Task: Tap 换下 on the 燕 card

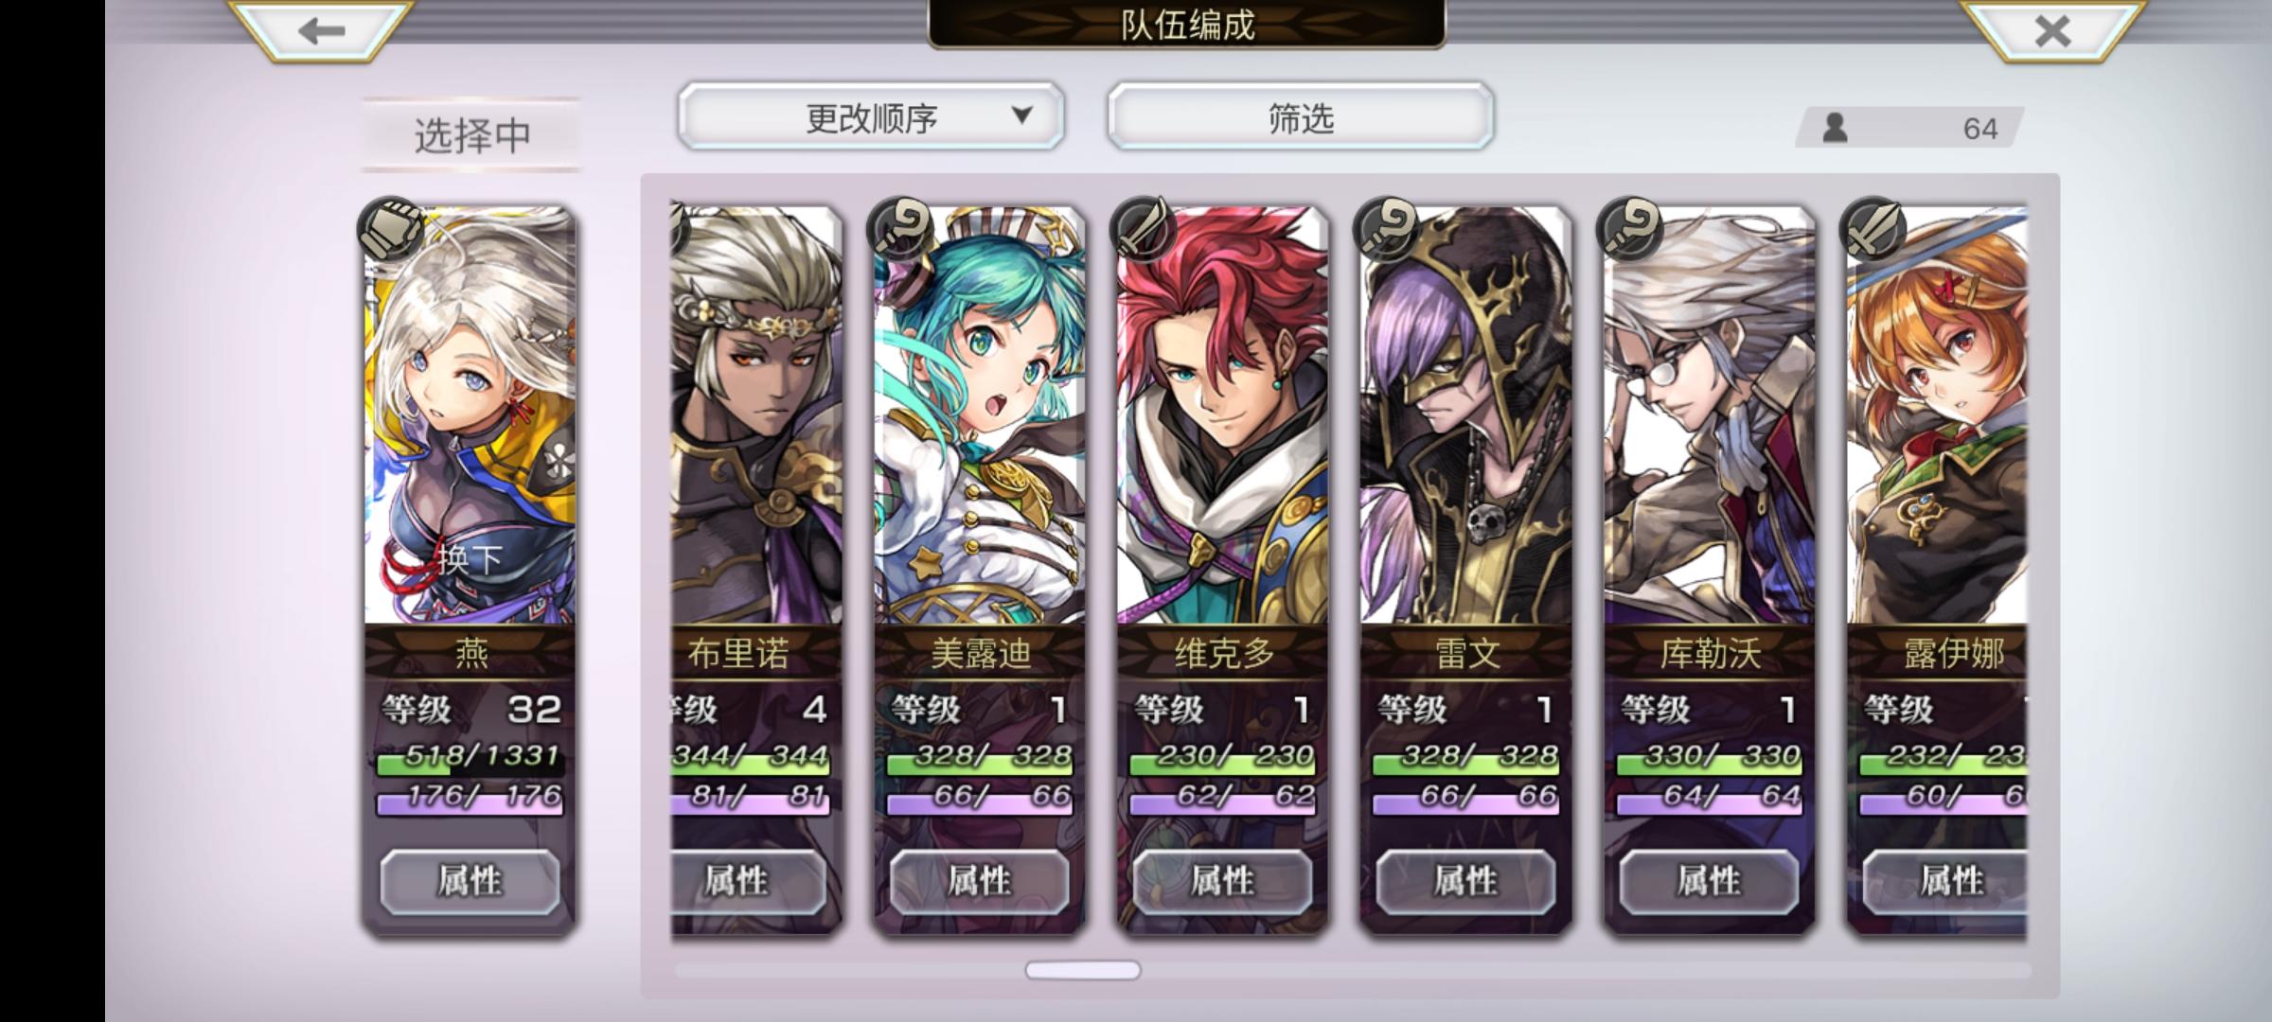Action: point(470,558)
